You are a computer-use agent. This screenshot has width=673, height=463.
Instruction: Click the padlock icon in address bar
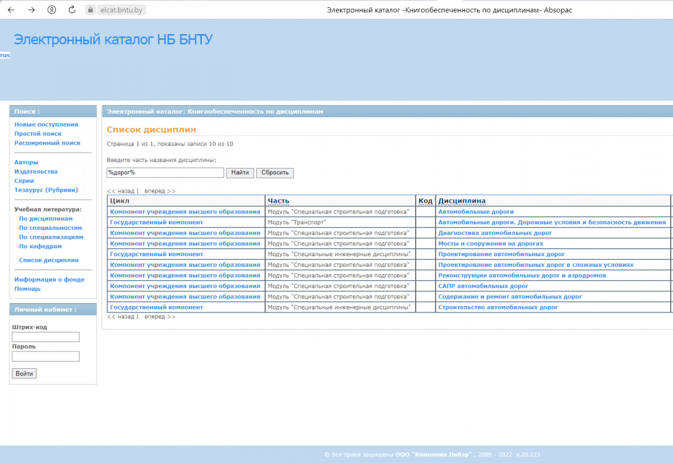[90, 10]
